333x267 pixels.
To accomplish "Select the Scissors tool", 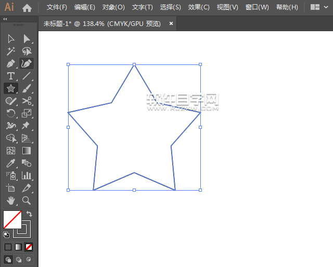I will pos(27,101).
